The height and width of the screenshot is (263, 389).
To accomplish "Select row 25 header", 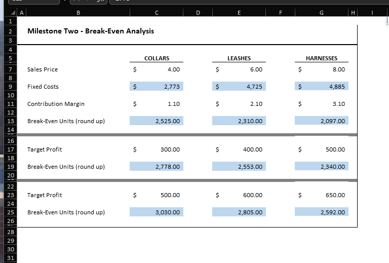I will tap(11, 212).
